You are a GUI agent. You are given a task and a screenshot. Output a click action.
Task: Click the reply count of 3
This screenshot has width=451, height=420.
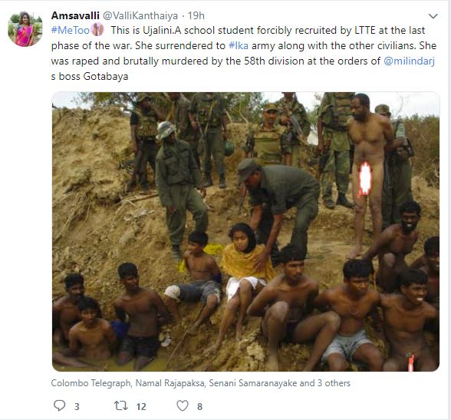tap(77, 406)
